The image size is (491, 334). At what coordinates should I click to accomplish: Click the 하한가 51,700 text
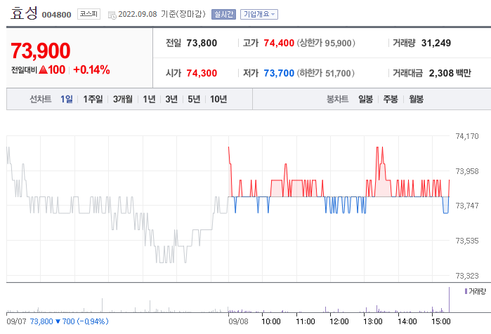coord(326,73)
